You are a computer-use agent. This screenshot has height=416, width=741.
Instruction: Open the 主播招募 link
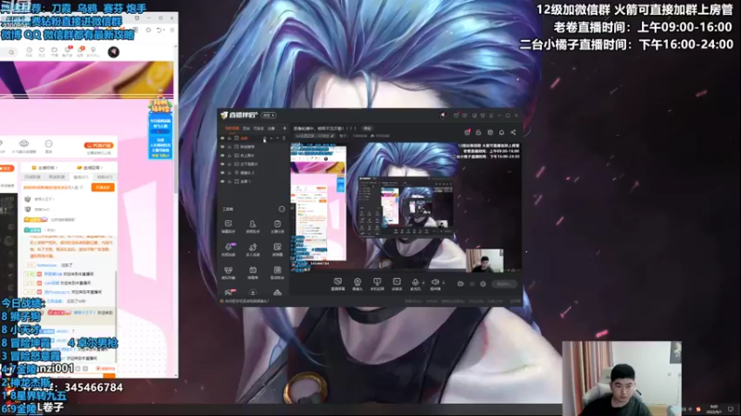pyautogui.click(x=44, y=167)
